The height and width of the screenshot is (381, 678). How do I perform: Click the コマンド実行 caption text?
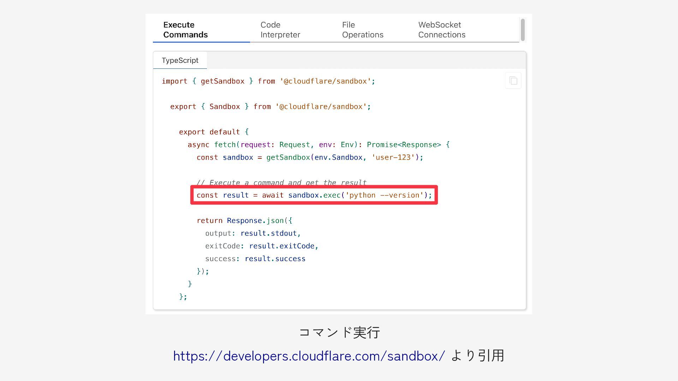pos(339,332)
